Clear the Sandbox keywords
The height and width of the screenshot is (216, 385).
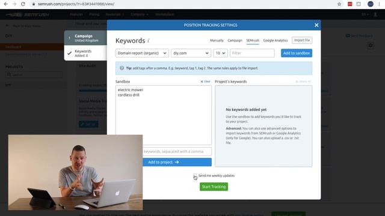pos(206,82)
